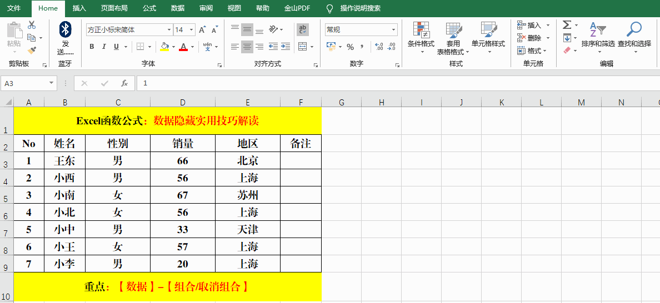Open 单元格样式 dropdown
The width and height of the screenshot is (660, 303).
(488, 38)
